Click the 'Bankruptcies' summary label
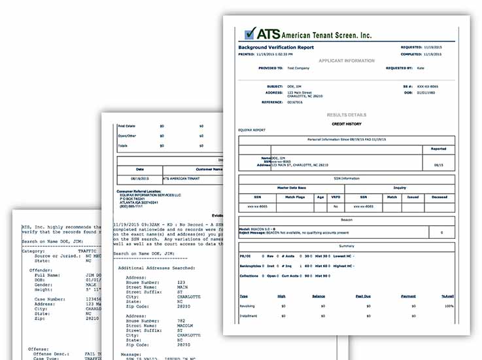Screen dimensions: 482x360 [250, 266]
